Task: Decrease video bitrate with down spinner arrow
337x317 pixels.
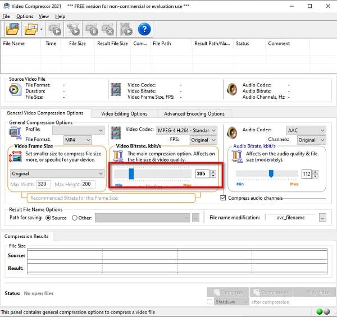Action: pyautogui.click(x=213, y=176)
